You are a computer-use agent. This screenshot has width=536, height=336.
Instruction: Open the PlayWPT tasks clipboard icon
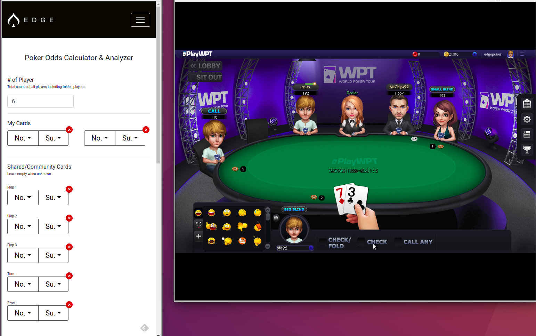coord(527,104)
